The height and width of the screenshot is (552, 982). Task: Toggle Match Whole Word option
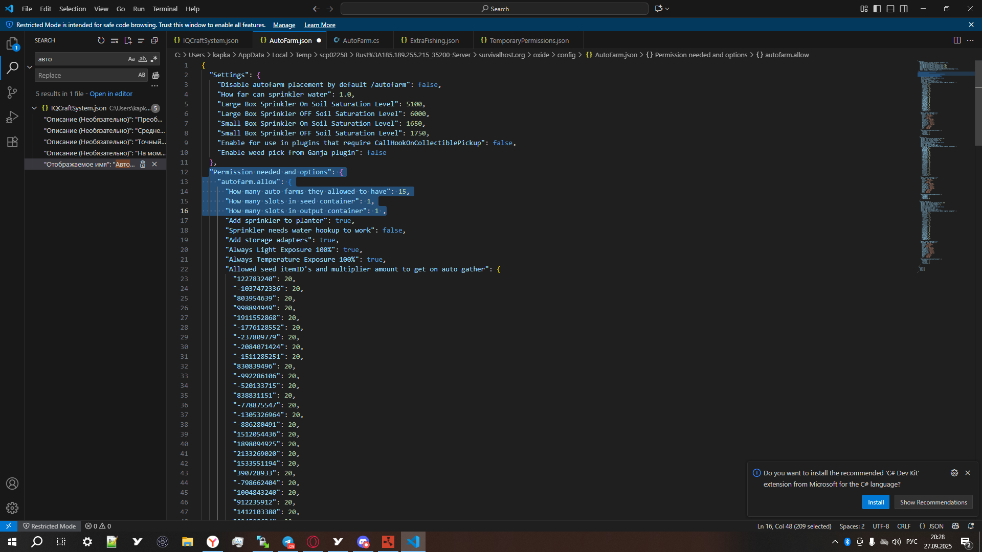point(143,59)
